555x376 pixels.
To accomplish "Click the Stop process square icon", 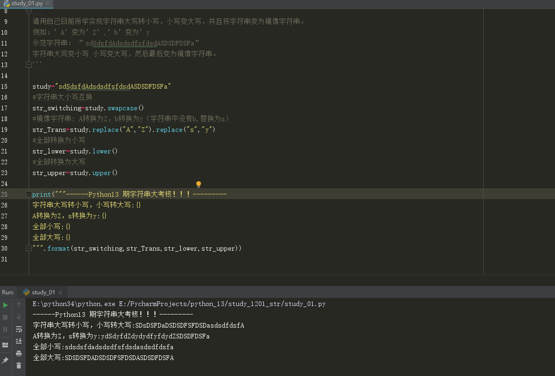I will click(x=5, y=317).
